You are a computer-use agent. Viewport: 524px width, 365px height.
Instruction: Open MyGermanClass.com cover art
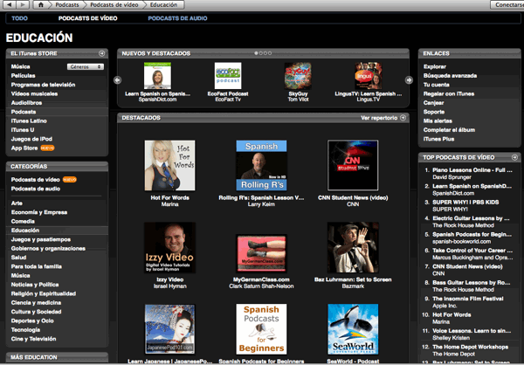click(x=261, y=253)
